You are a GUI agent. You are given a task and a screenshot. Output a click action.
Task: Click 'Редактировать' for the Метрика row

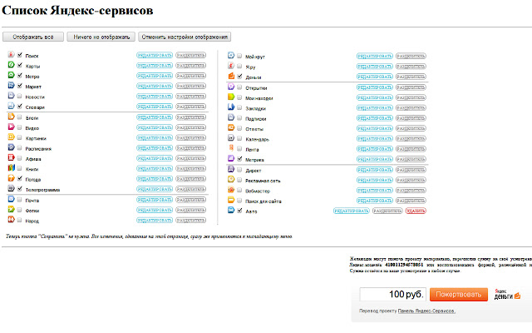pos(375,159)
